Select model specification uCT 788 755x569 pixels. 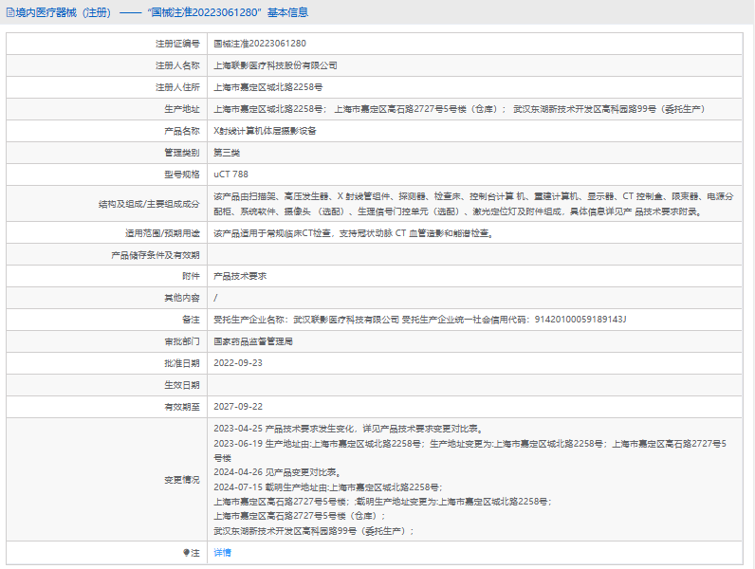coord(230,174)
